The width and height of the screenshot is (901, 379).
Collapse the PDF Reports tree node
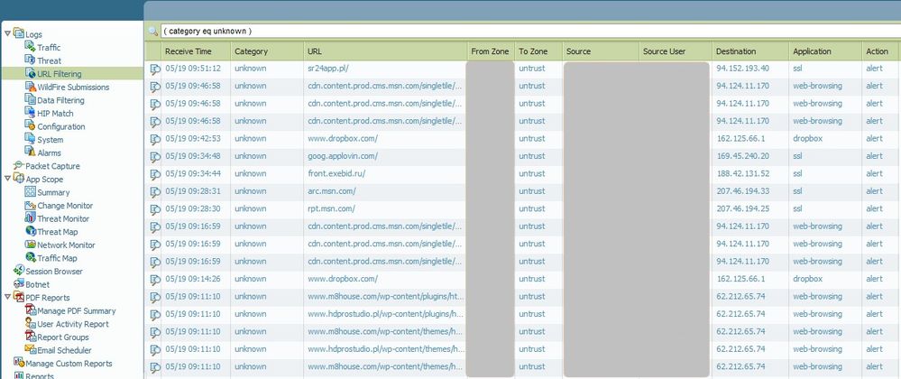click(7, 298)
